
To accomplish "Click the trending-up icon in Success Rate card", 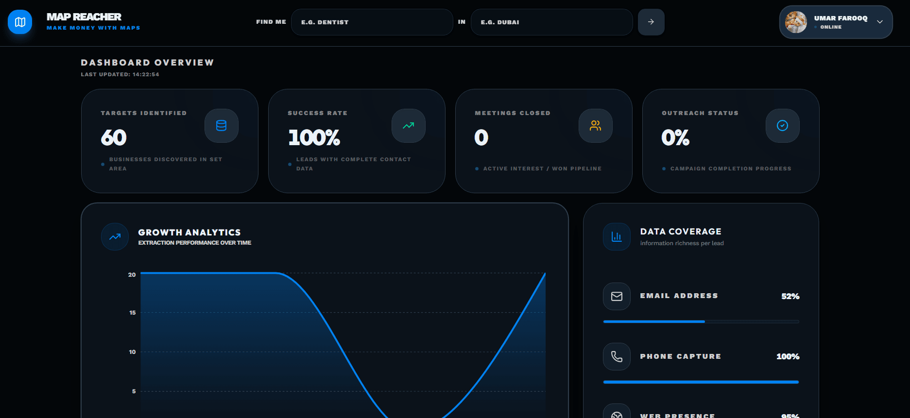I will click(409, 126).
